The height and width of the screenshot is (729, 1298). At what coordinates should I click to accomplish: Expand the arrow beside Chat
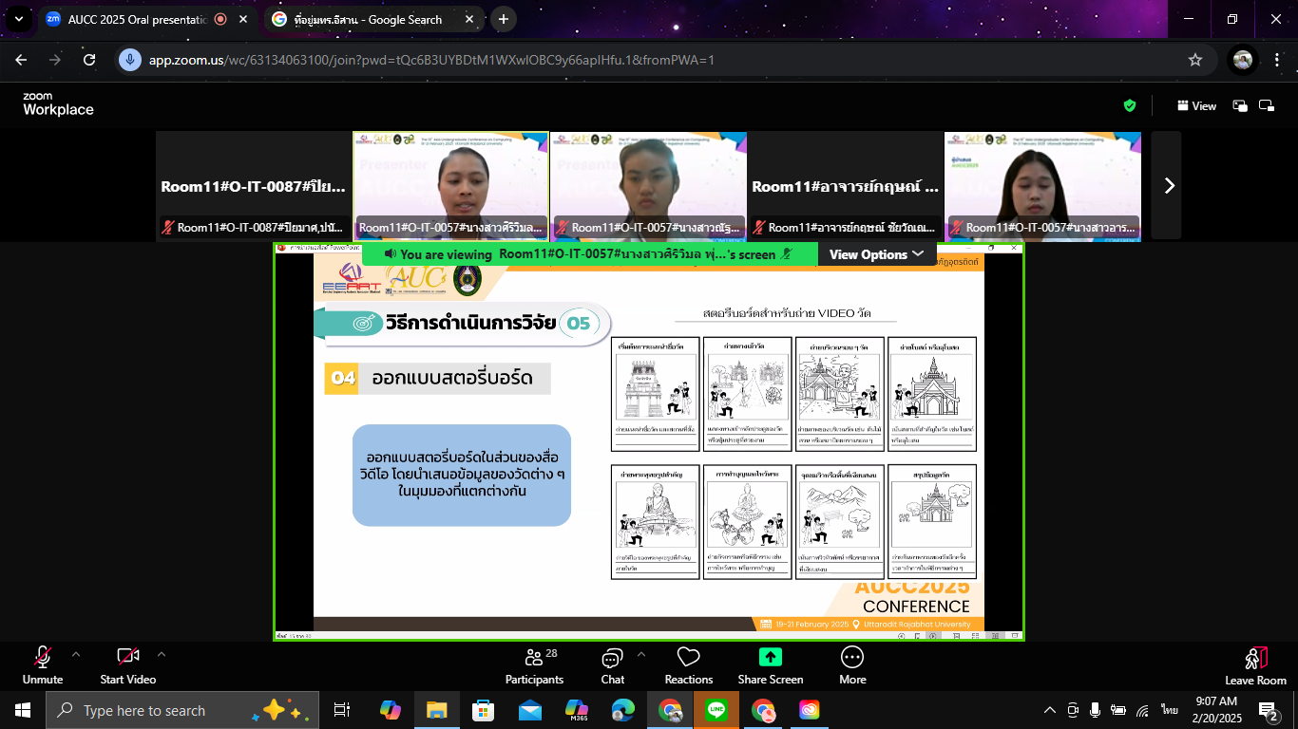[x=640, y=654]
